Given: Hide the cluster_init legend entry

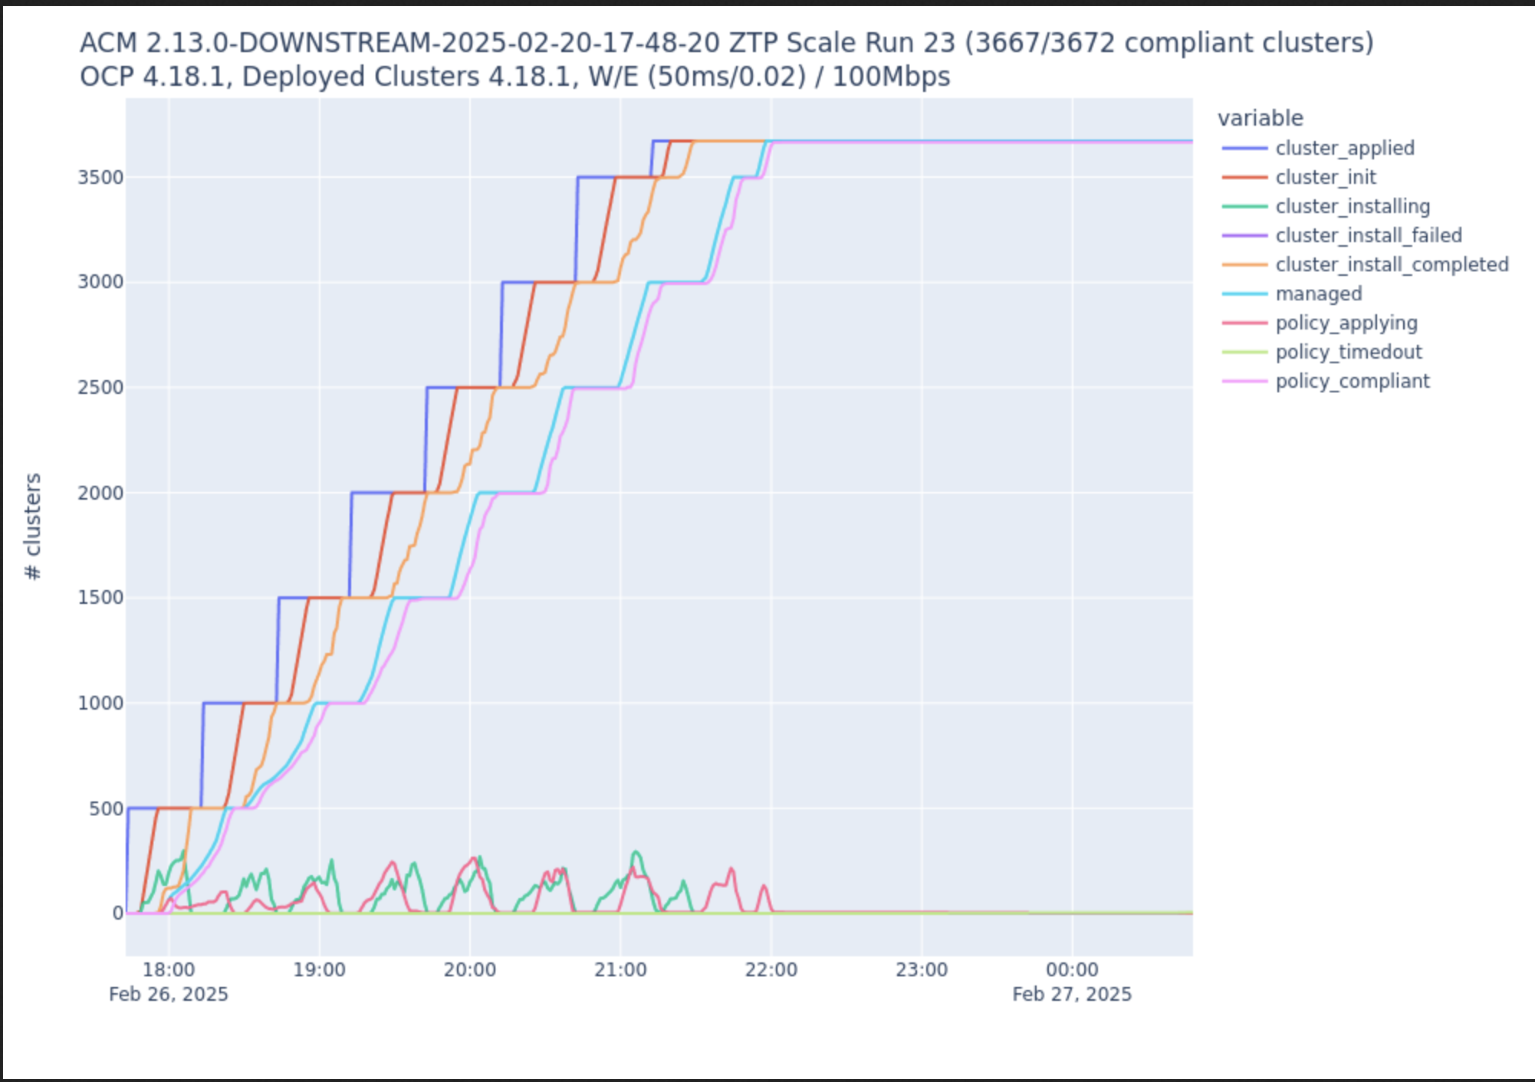Looking at the screenshot, I should coord(1325,177).
